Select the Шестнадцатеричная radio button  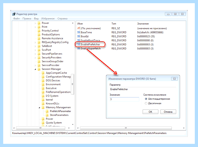[x=146, y=99]
